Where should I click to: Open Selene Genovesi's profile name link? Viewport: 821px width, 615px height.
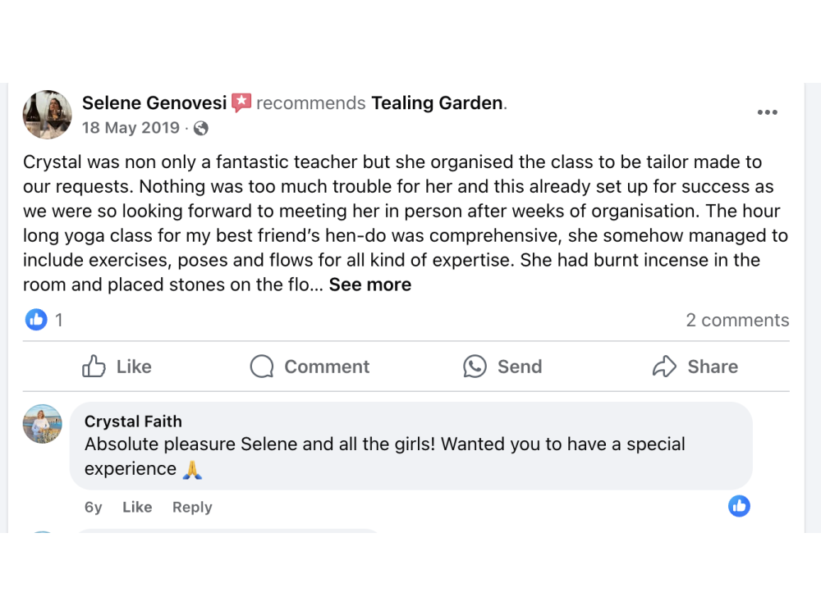click(x=153, y=103)
